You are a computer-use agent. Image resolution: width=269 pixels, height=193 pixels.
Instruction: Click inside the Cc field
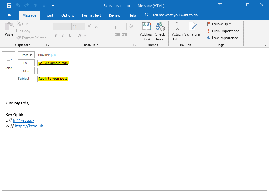151,70
